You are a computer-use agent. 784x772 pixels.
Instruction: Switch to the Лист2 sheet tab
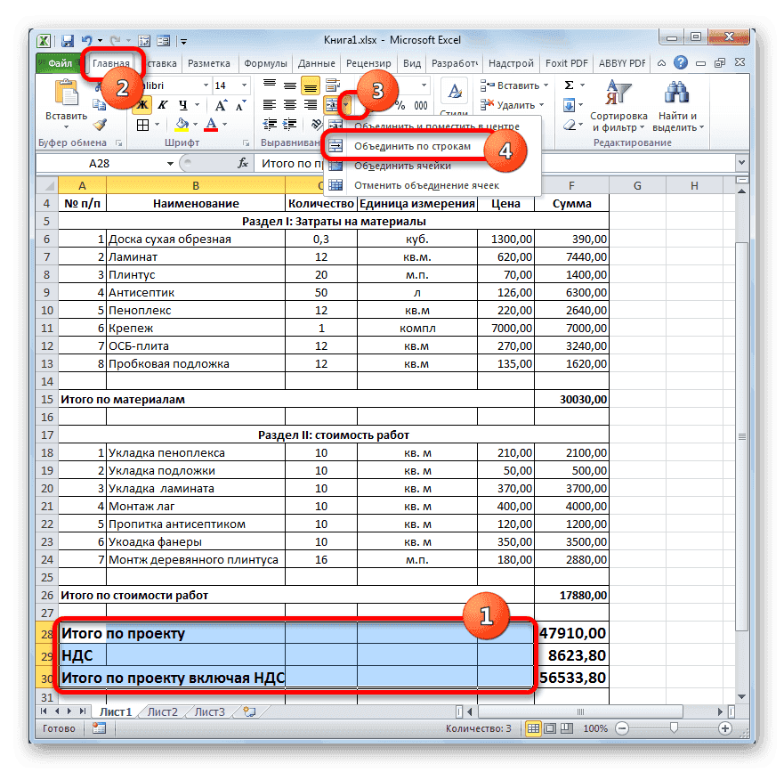(165, 711)
